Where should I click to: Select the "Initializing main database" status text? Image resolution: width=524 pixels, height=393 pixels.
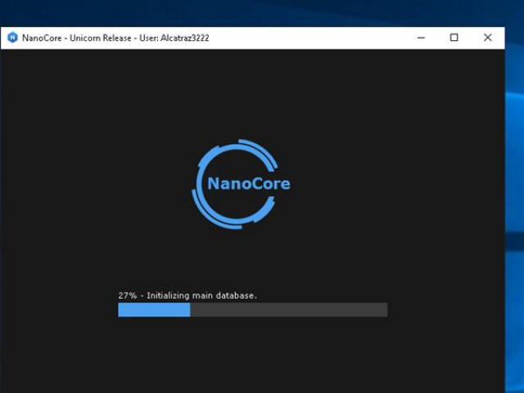pyautogui.click(x=201, y=295)
